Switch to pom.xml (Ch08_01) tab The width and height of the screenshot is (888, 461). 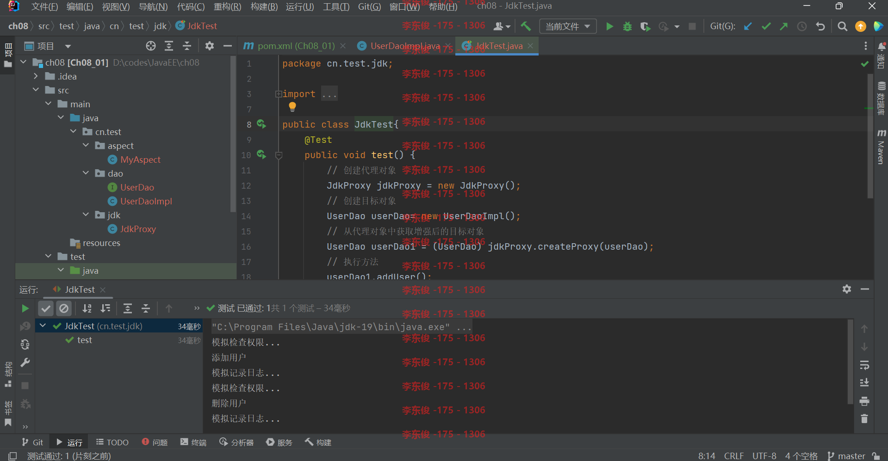point(295,46)
